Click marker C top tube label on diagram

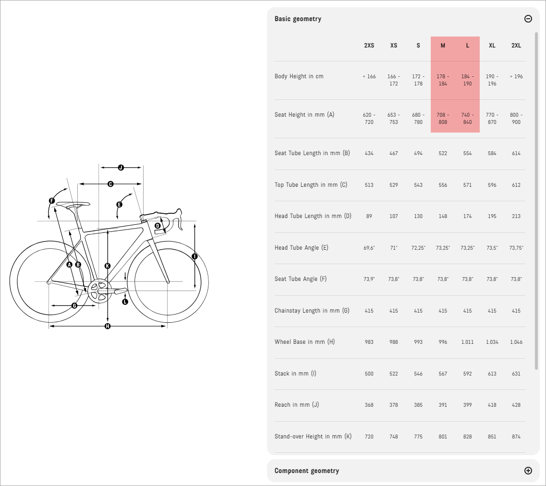click(x=110, y=184)
